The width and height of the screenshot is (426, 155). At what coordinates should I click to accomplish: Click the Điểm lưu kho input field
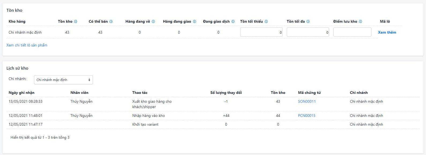[352, 32]
